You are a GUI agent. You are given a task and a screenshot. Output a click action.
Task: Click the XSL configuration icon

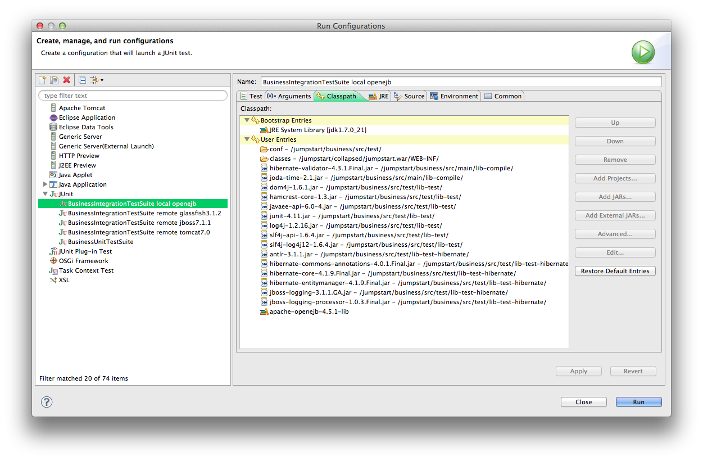point(53,280)
